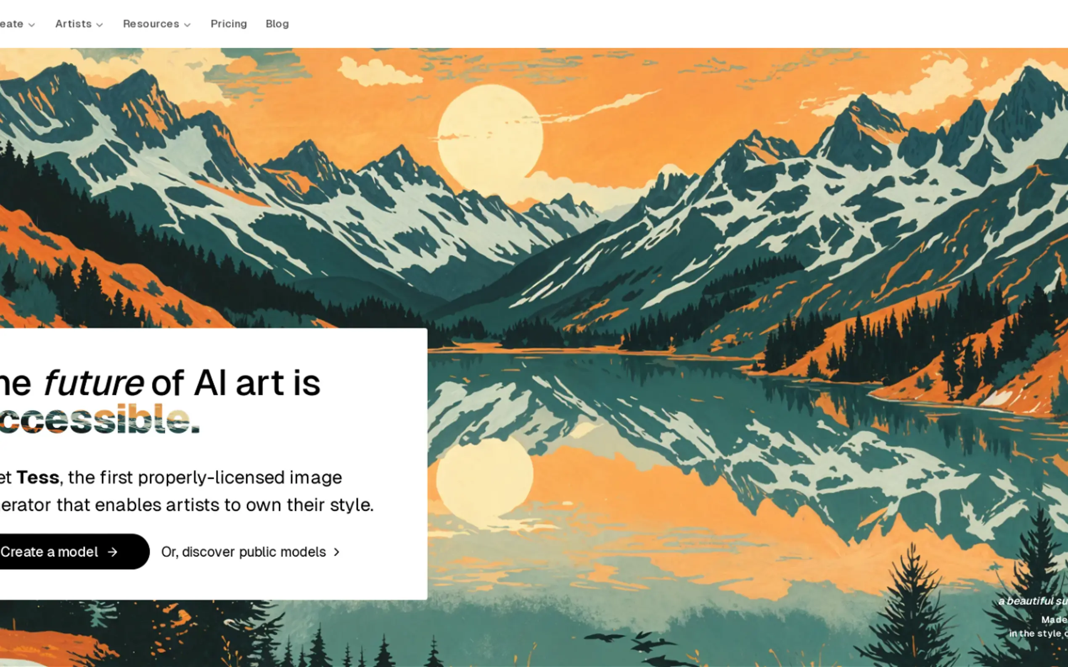Expand the chevron beside Resources

point(187,25)
